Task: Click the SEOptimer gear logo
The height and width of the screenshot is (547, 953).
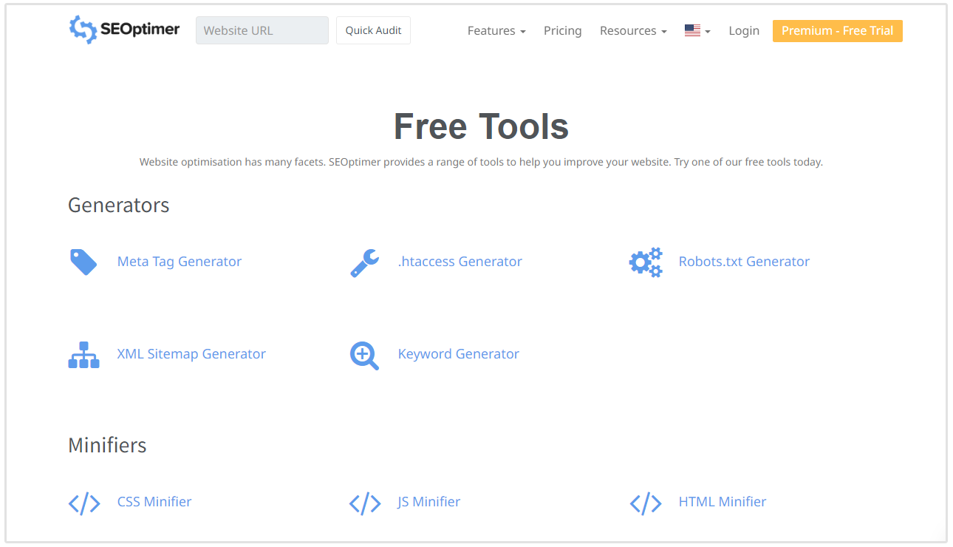Action: [x=83, y=30]
